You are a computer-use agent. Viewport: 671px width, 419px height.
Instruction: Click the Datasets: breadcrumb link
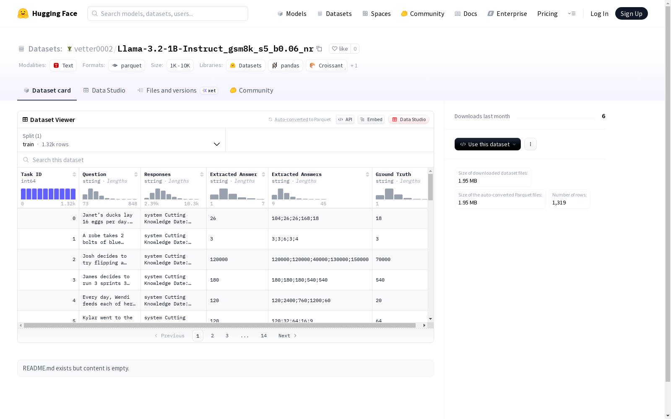[45, 49]
